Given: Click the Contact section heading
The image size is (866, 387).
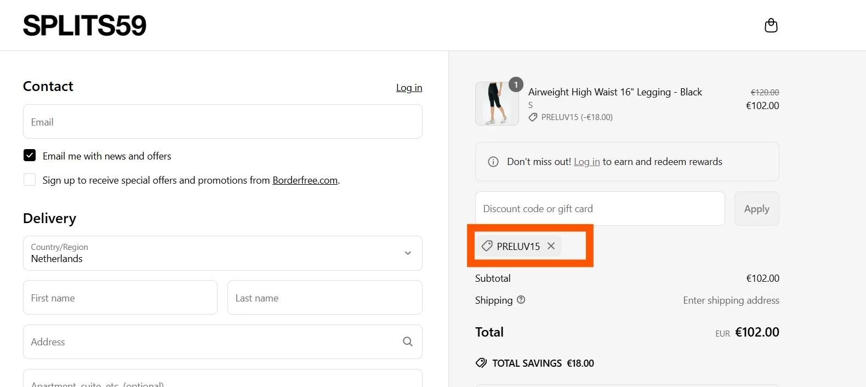Looking at the screenshot, I should pos(48,86).
